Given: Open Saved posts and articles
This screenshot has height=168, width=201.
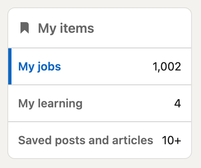Looking at the screenshot, I should [x=86, y=140].
